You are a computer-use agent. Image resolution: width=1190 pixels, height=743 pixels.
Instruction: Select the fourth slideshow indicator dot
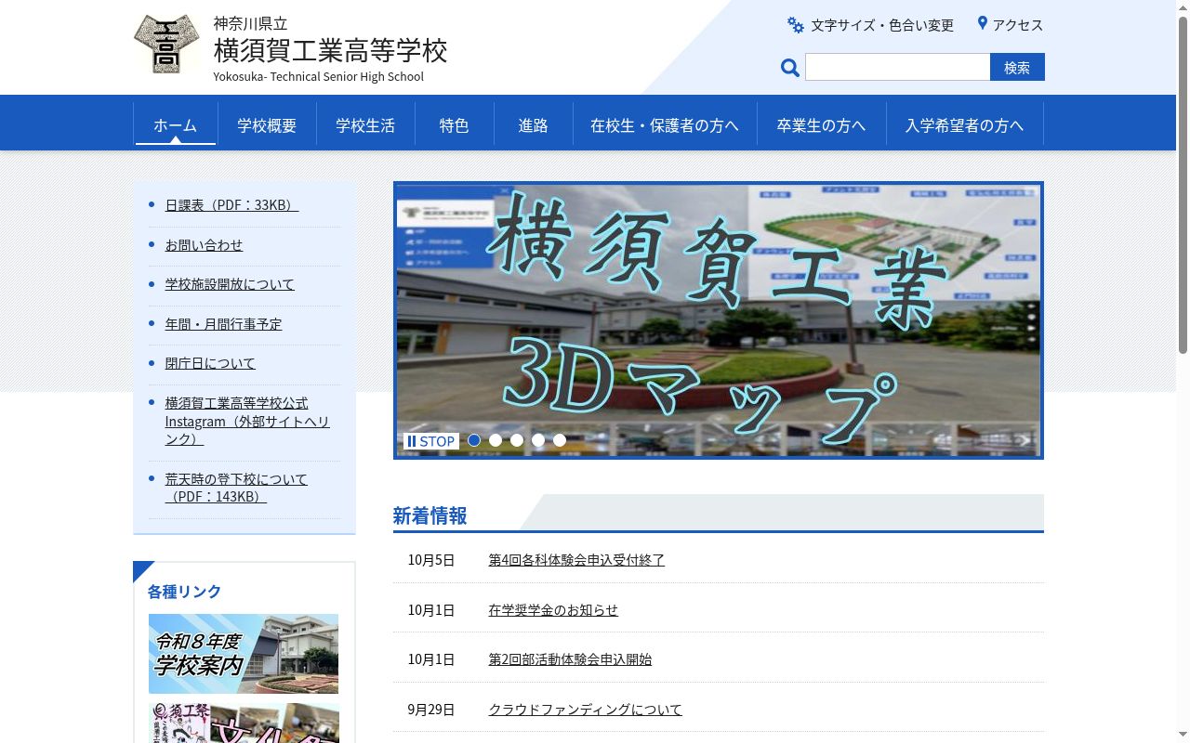[538, 440]
